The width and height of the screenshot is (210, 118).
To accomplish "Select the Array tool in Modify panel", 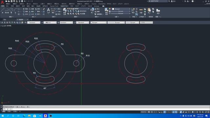I will pyautogui.click(x=37, y=14).
